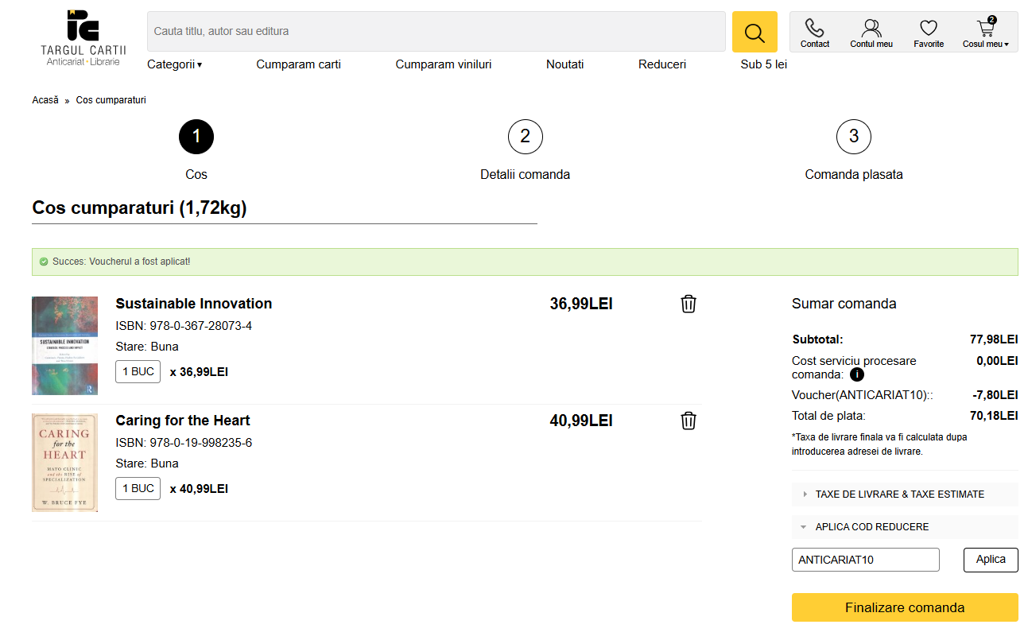Remove Caring for the Heart via trash icon
Viewport: 1028px width, 636px height.
point(689,421)
